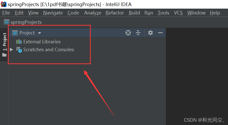Click the IntelliJ IDEA app icon in title bar
This screenshot has height=125, width=228.
coord(4,4)
